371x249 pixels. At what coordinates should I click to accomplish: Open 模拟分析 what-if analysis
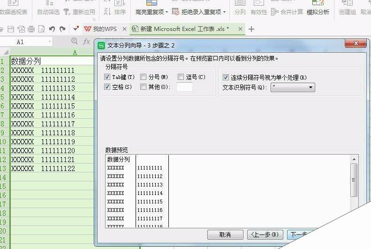point(318,7)
